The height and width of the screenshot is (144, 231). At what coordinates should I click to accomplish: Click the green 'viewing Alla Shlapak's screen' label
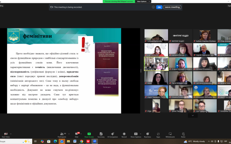tap(119, 1)
